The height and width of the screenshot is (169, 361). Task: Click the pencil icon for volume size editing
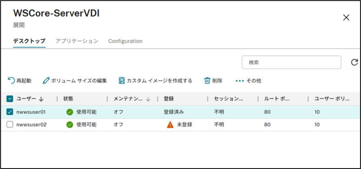click(46, 80)
